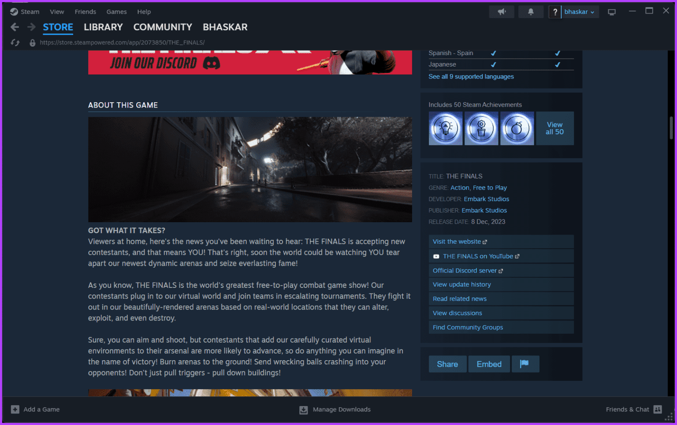This screenshot has width=677, height=425.
Task: Click the dark street game image
Action: point(250,170)
